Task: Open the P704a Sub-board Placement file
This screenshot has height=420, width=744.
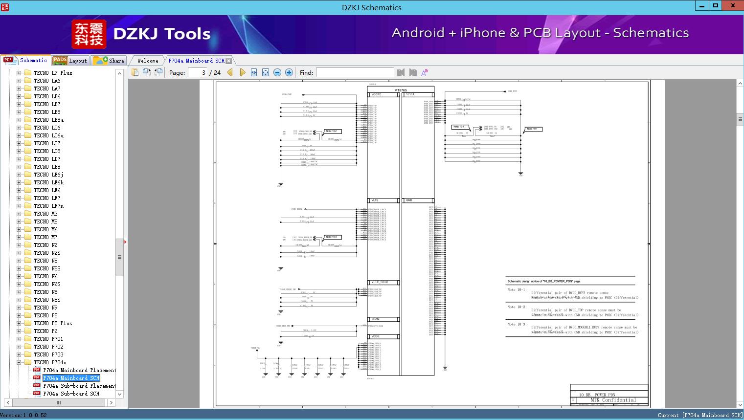Action: click(x=79, y=386)
